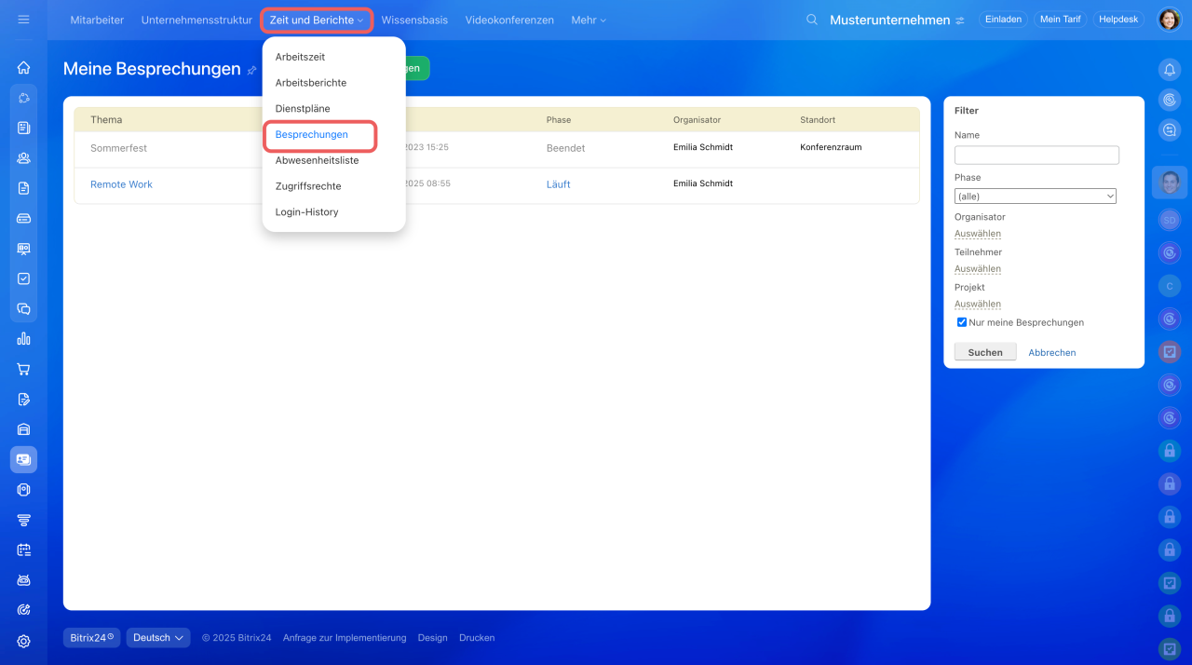Viewport: 1192px width, 665px height.
Task: Go to the home icon in left sidebar
Action: (x=23, y=67)
